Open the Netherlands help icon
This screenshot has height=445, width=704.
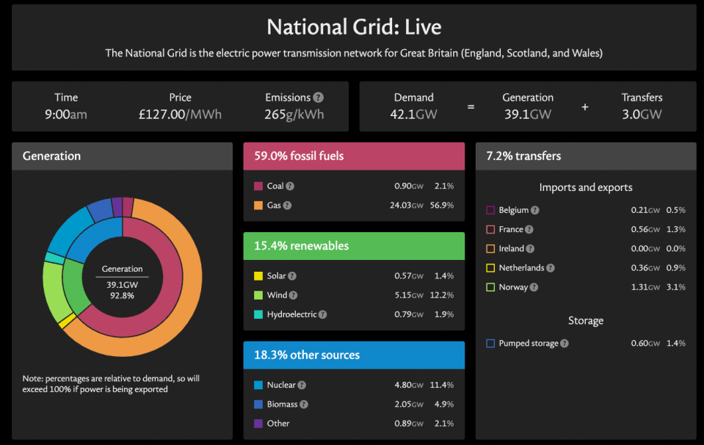tap(551, 268)
